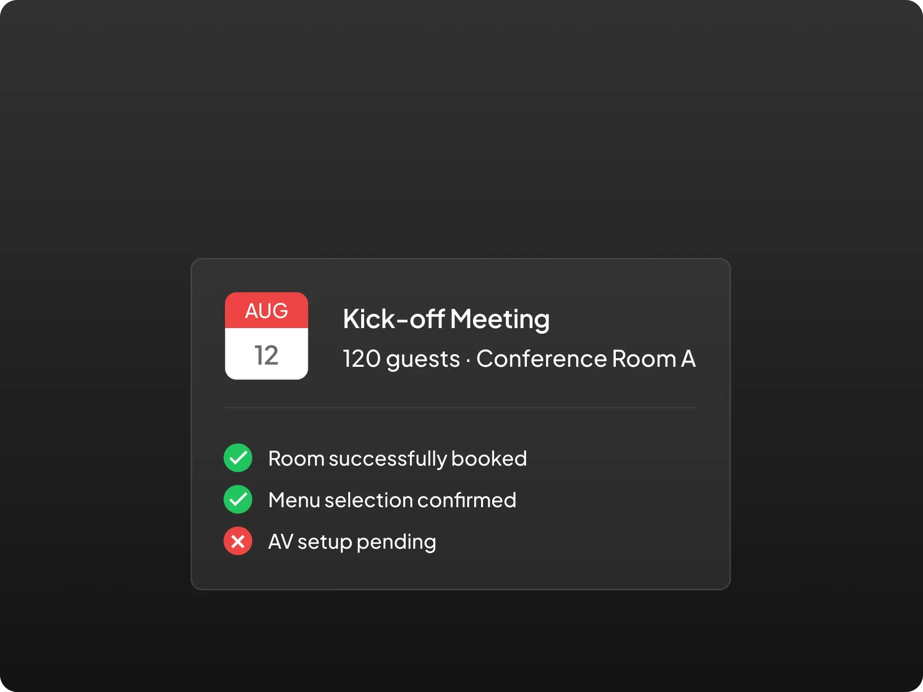Screen dimensions: 923x692
Task: Select the day number 12 on calendar
Action: tap(267, 355)
